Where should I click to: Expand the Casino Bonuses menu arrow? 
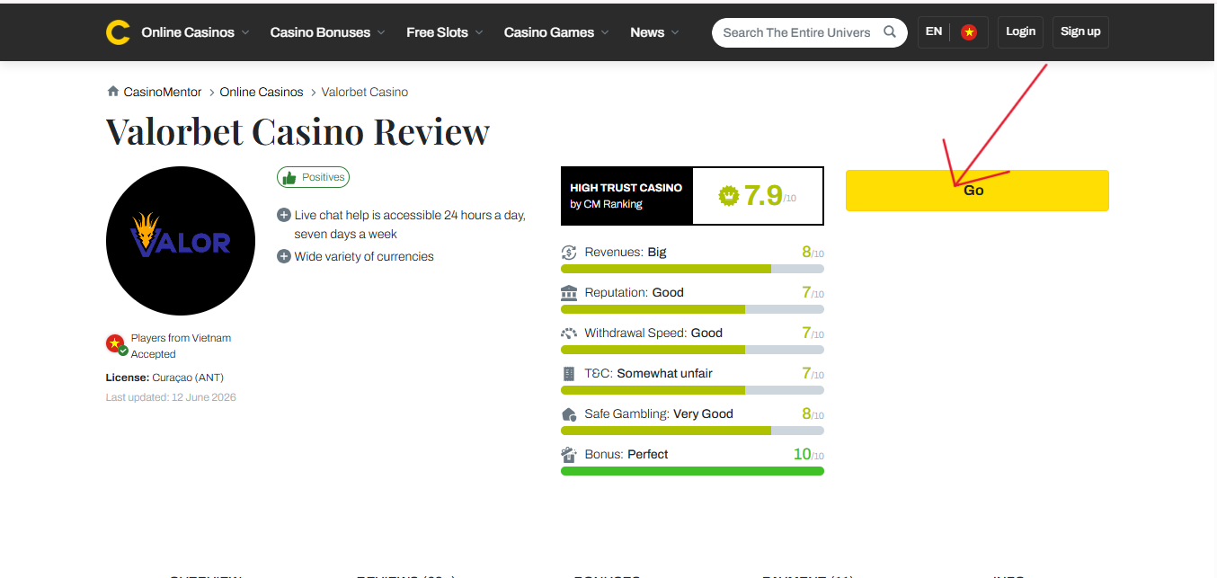click(381, 32)
